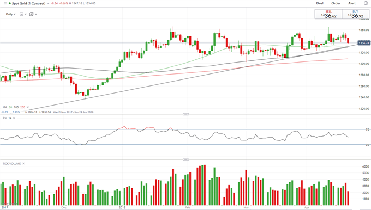Click the resize handle above RSI panel
The width and height of the screenshot is (371, 210).
pyautogui.click(x=186, y=114)
